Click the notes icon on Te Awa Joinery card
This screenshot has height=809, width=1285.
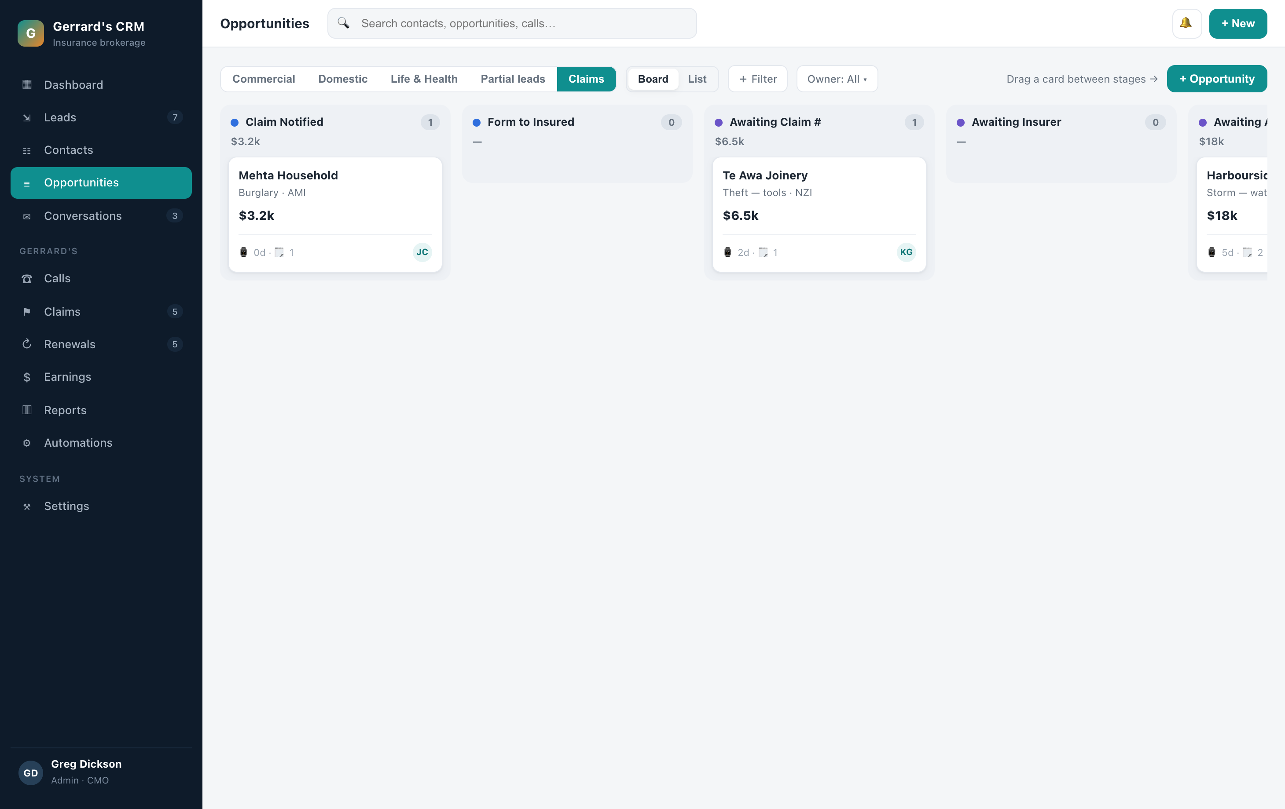pyautogui.click(x=763, y=252)
